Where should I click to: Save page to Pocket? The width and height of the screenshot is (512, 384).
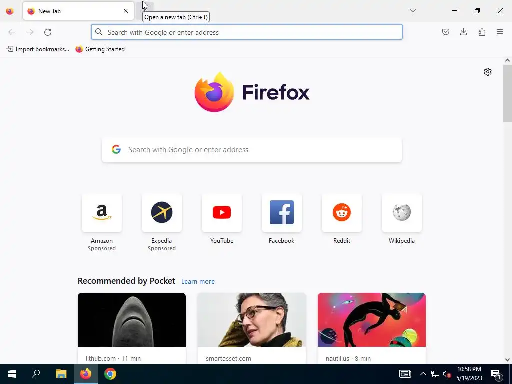click(x=446, y=32)
